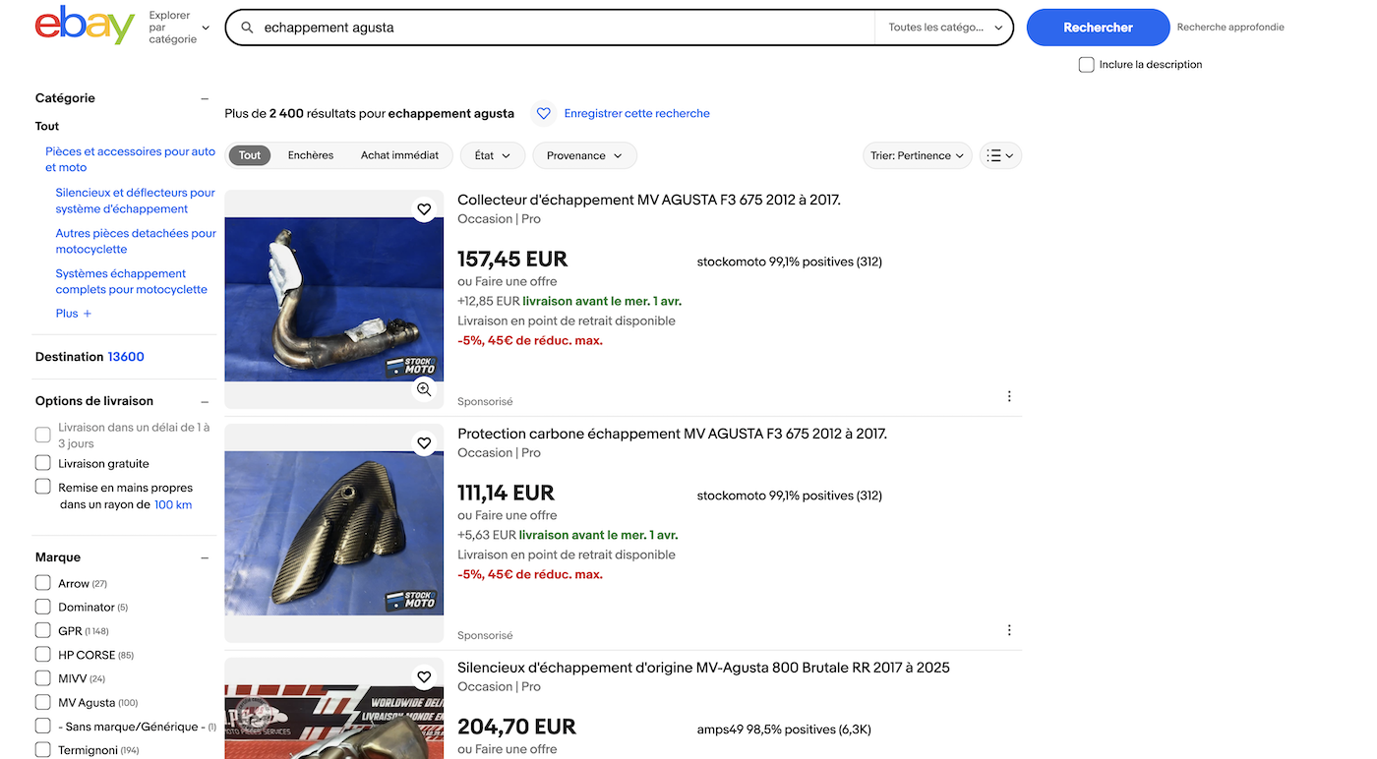Tick the MV Agusta brand checkbox
The width and height of the screenshot is (1377, 759).
click(42, 702)
